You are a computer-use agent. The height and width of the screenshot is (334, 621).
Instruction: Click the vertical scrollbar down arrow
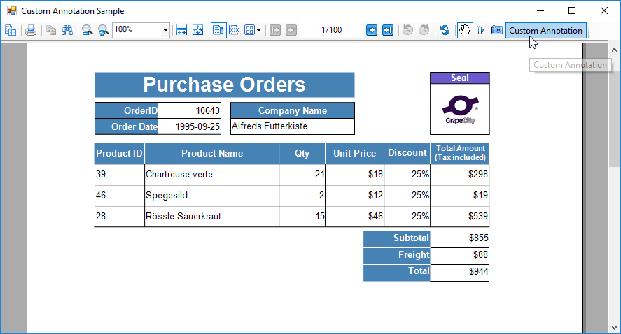pos(614,328)
